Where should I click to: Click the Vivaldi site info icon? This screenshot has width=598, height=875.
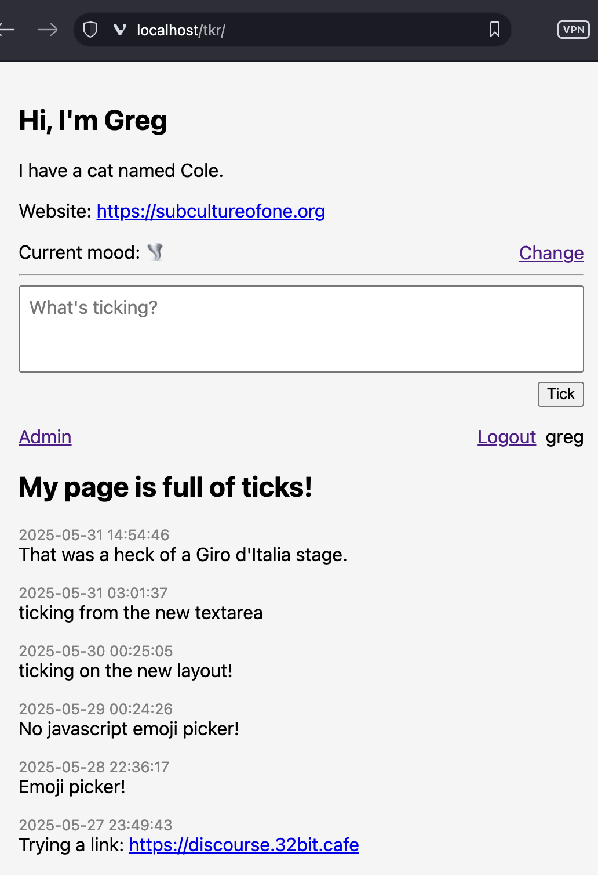120,30
